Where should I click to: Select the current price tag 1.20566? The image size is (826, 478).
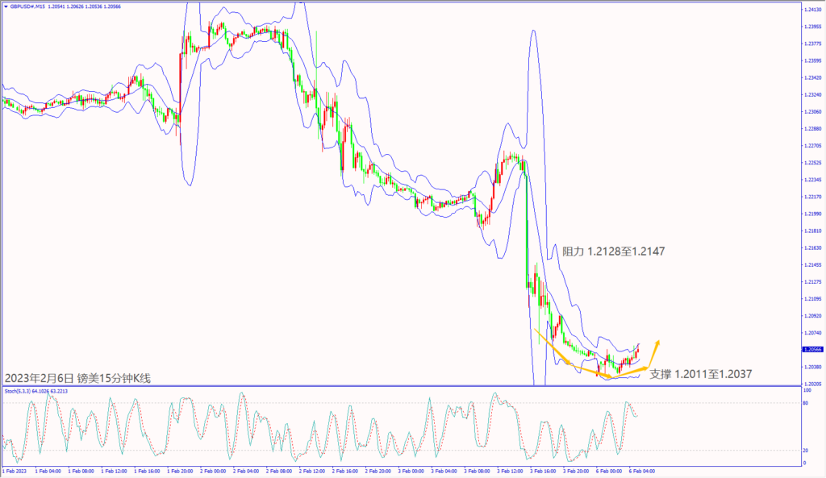pos(812,349)
